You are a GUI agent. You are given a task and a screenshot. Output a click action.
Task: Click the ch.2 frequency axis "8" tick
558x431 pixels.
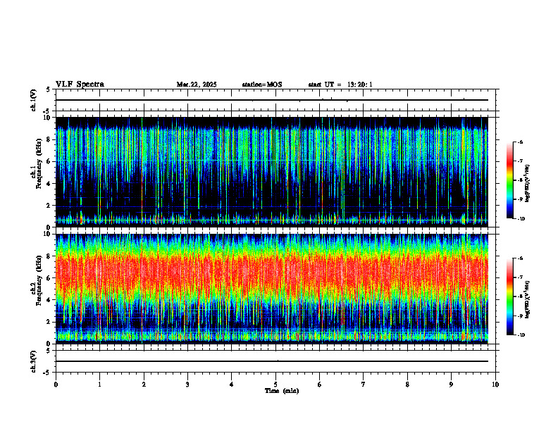coord(49,256)
